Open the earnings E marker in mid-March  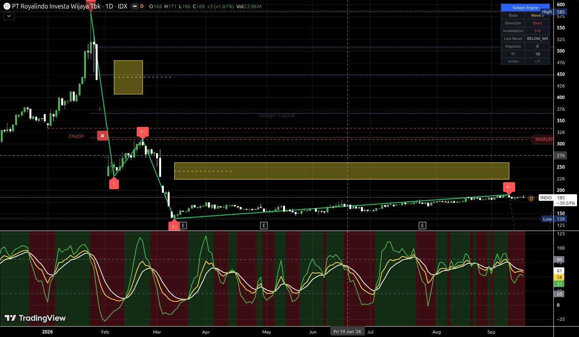tap(184, 226)
